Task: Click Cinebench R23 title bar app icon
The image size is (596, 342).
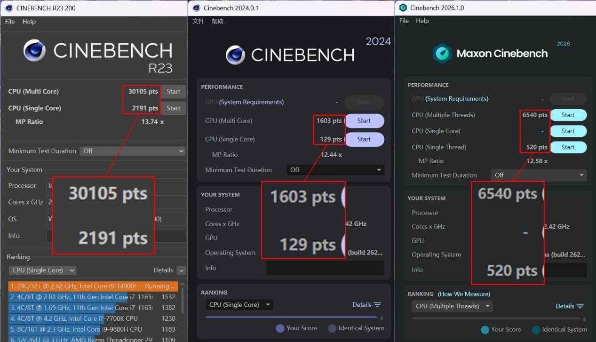Action: [x=8, y=8]
